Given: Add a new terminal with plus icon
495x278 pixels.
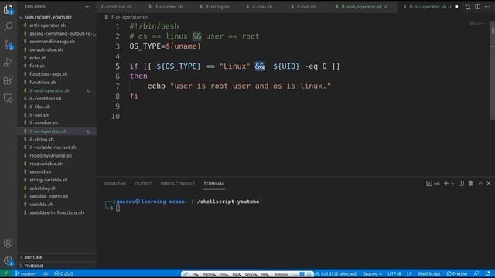Looking at the screenshot, I should [446, 184].
